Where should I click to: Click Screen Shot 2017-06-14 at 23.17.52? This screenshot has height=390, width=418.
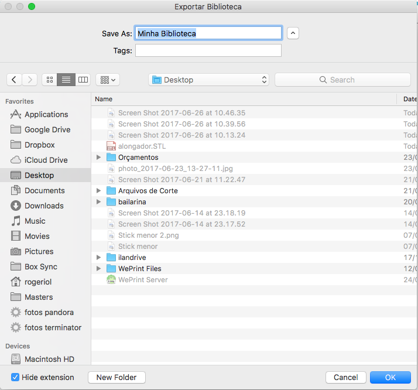click(x=181, y=224)
